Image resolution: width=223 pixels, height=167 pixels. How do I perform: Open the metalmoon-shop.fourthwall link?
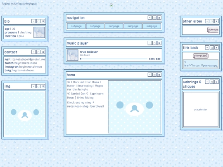85,106
